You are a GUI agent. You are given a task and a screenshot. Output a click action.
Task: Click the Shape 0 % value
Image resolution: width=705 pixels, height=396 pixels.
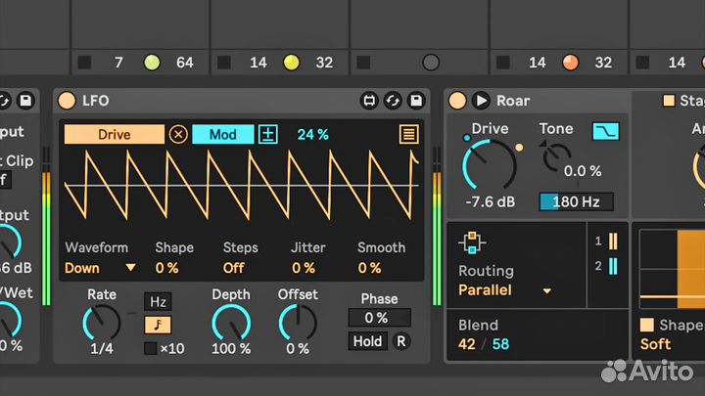point(166,268)
